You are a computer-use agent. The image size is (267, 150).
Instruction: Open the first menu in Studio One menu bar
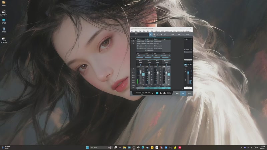(x=132, y=31)
